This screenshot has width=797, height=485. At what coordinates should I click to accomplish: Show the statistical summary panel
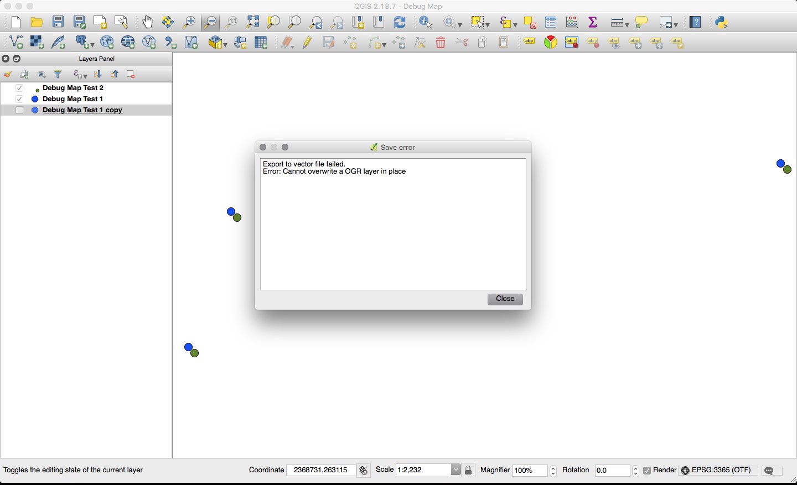(x=592, y=22)
